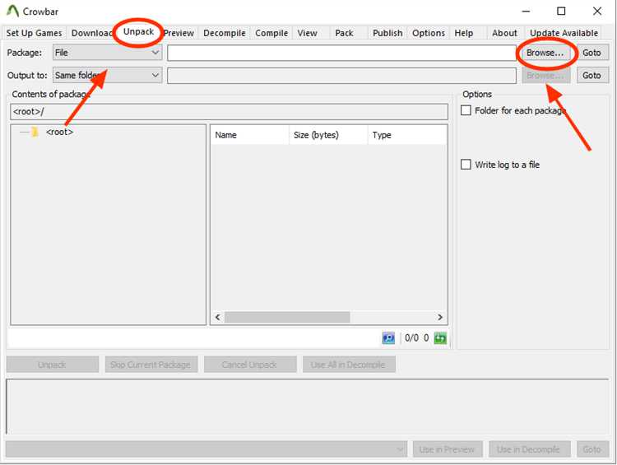Go to the Publish tab
617x465 pixels.
(387, 33)
